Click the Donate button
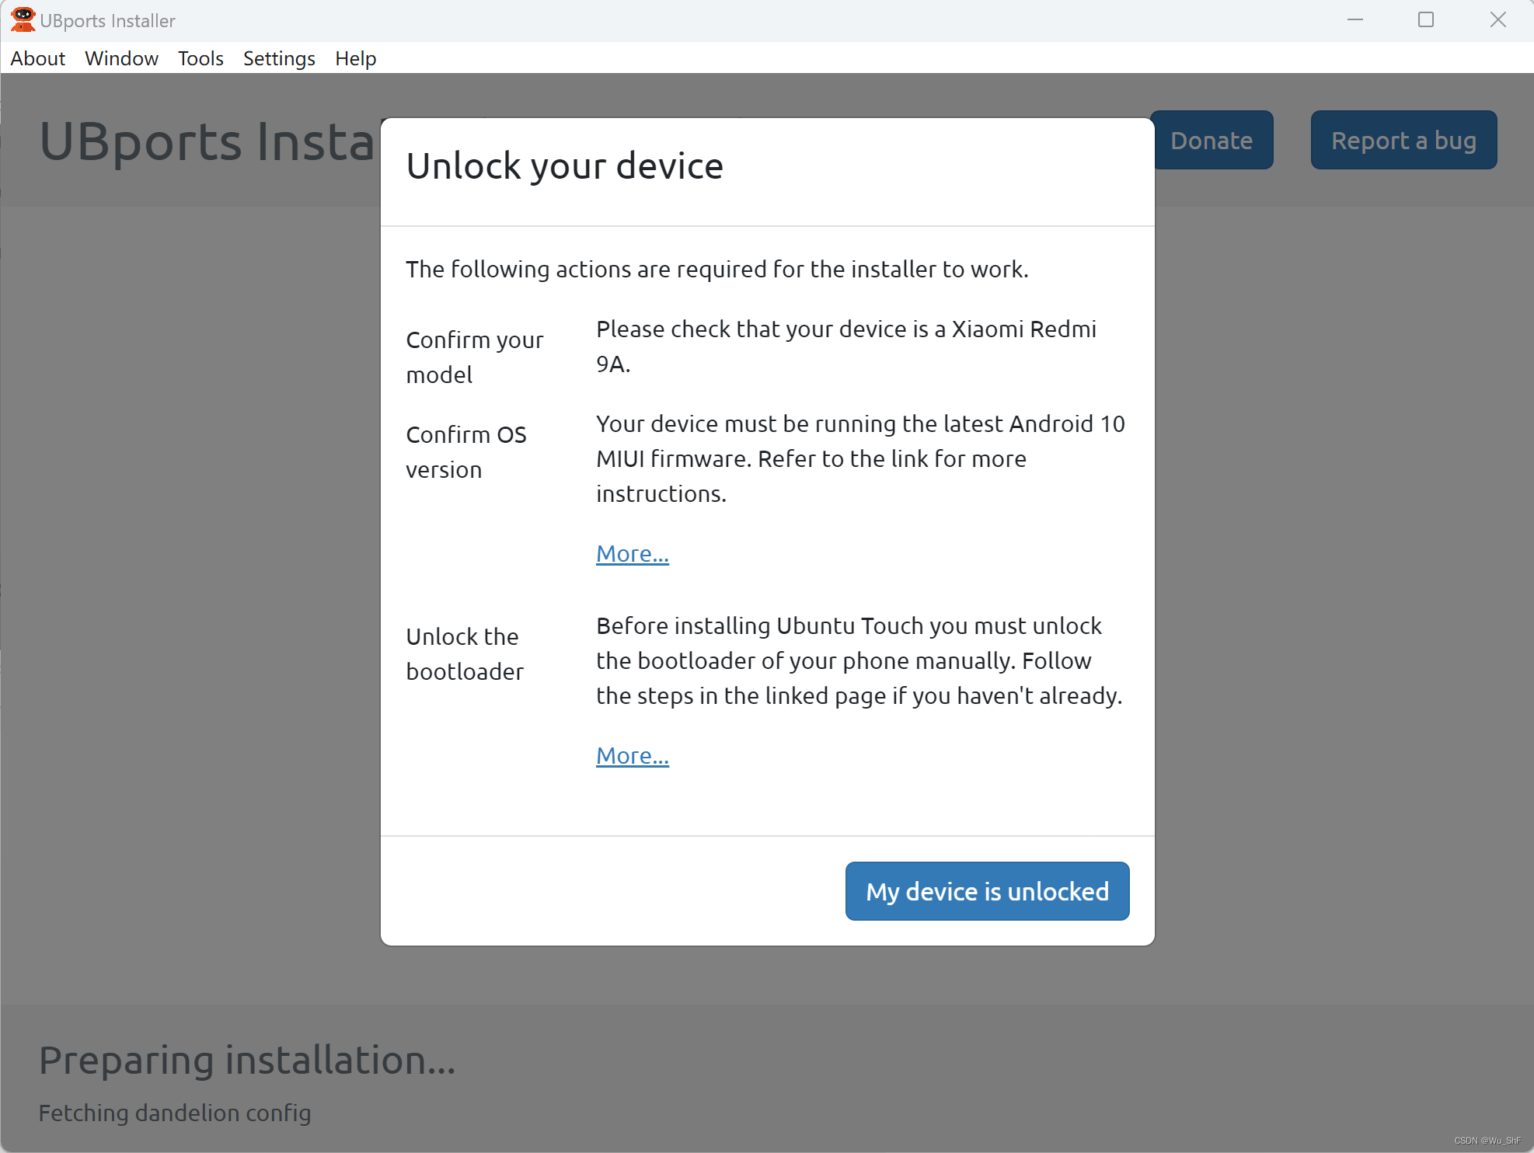The width and height of the screenshot is (1534, 1153). click(x=1211, y=139)
